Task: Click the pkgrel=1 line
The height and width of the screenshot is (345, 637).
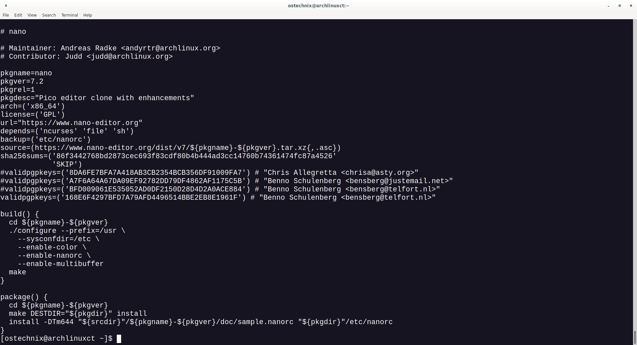Action: (x=18, y=90)
